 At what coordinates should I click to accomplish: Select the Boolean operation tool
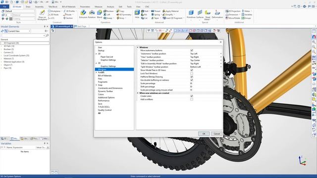pos(109,11)
